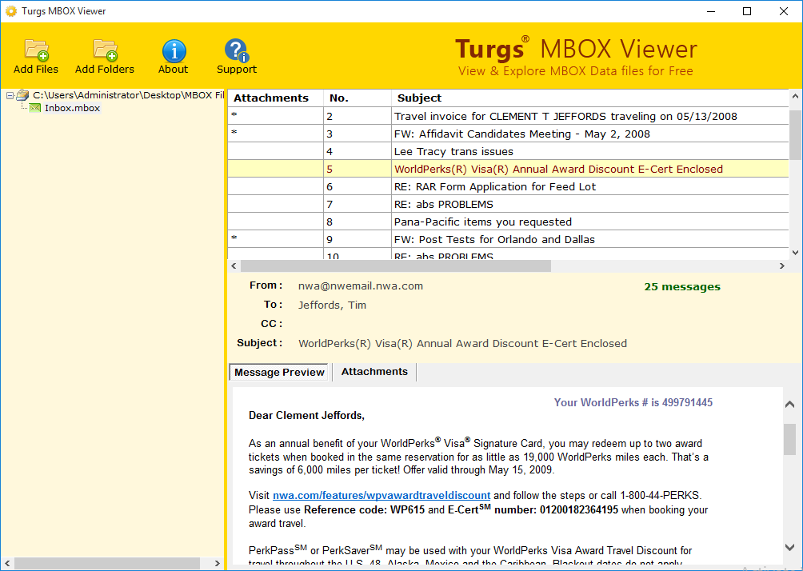This screenshot has width=803, height=571.
Task: Close the Turgs MBOX Viewer window
Action: click(784, 11)
